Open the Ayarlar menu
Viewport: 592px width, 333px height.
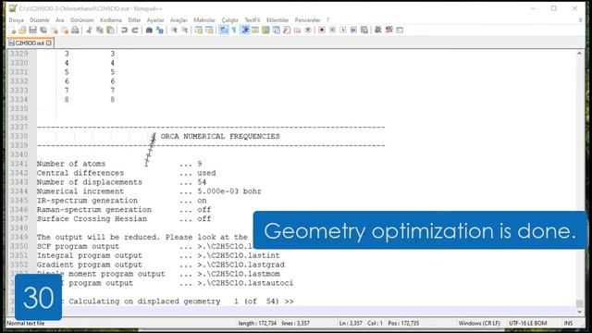click(x=155, y=20)
